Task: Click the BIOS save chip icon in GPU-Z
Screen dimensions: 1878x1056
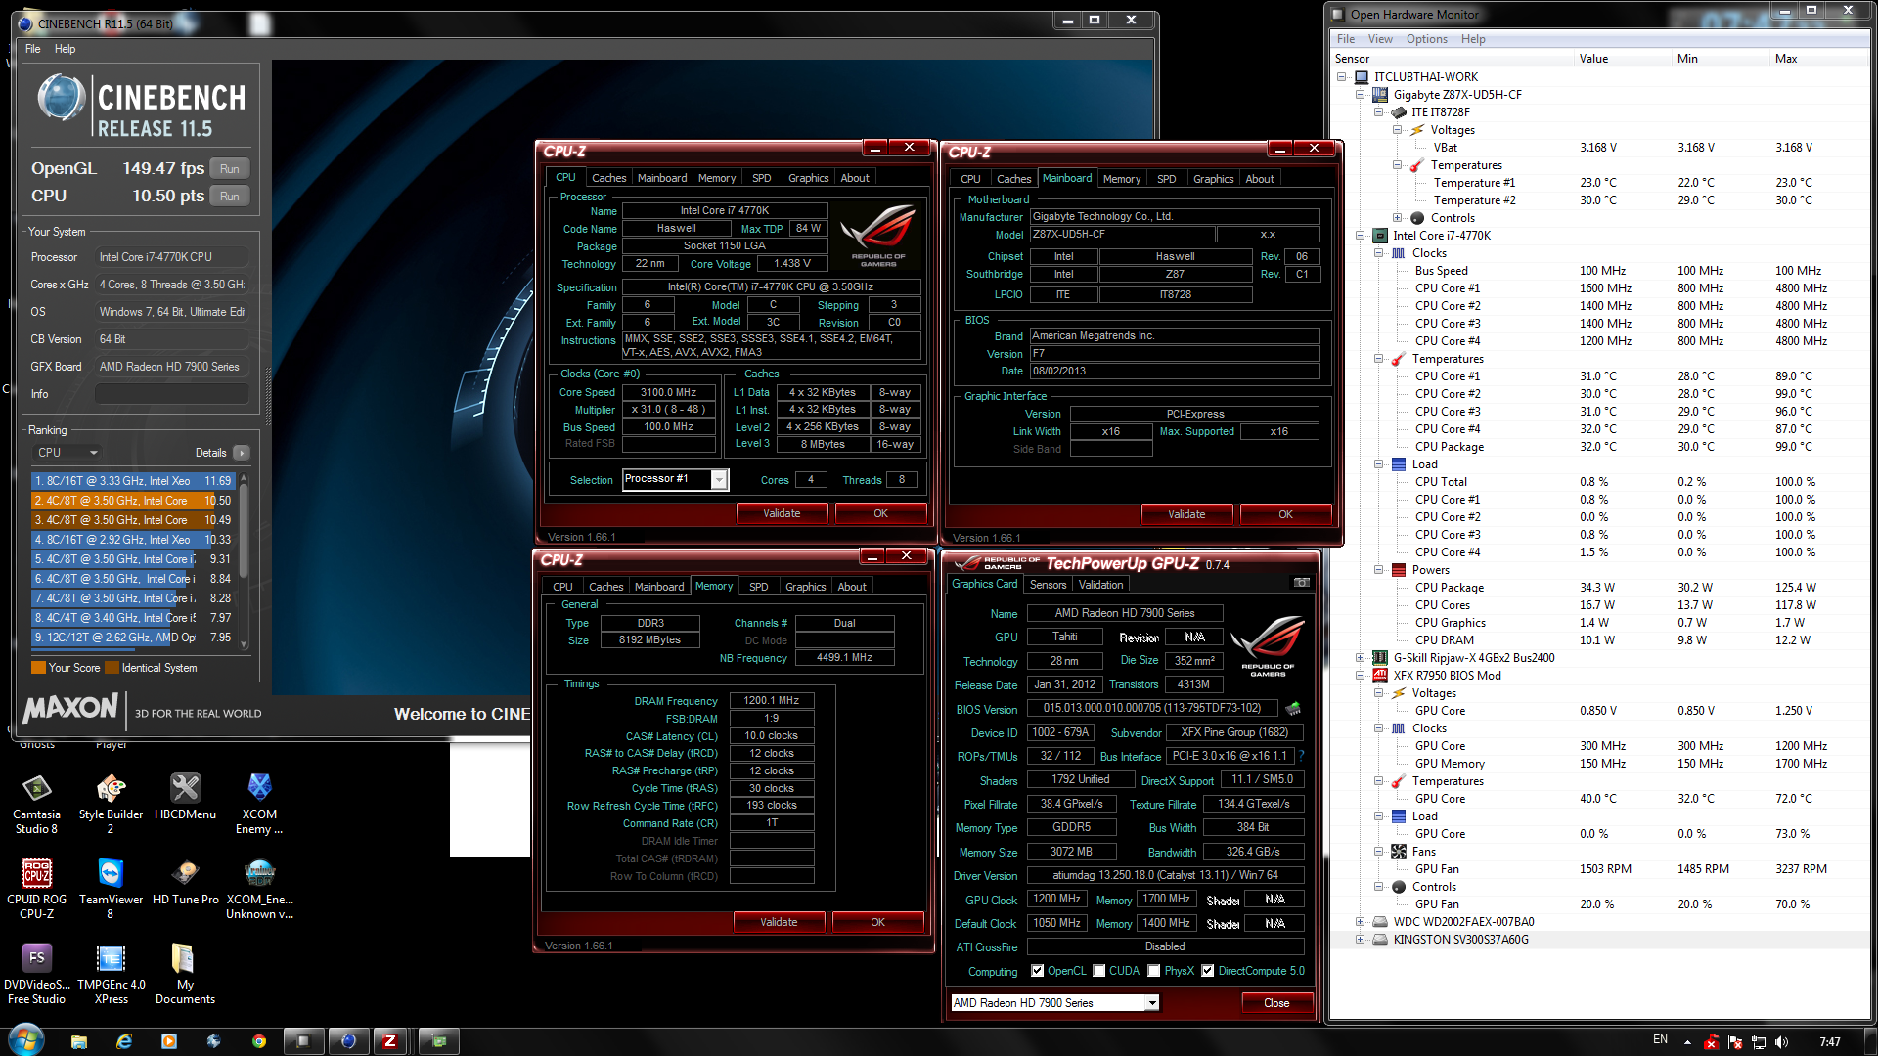Action: [1293, 708]
